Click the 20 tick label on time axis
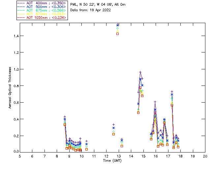 [205, 156]
